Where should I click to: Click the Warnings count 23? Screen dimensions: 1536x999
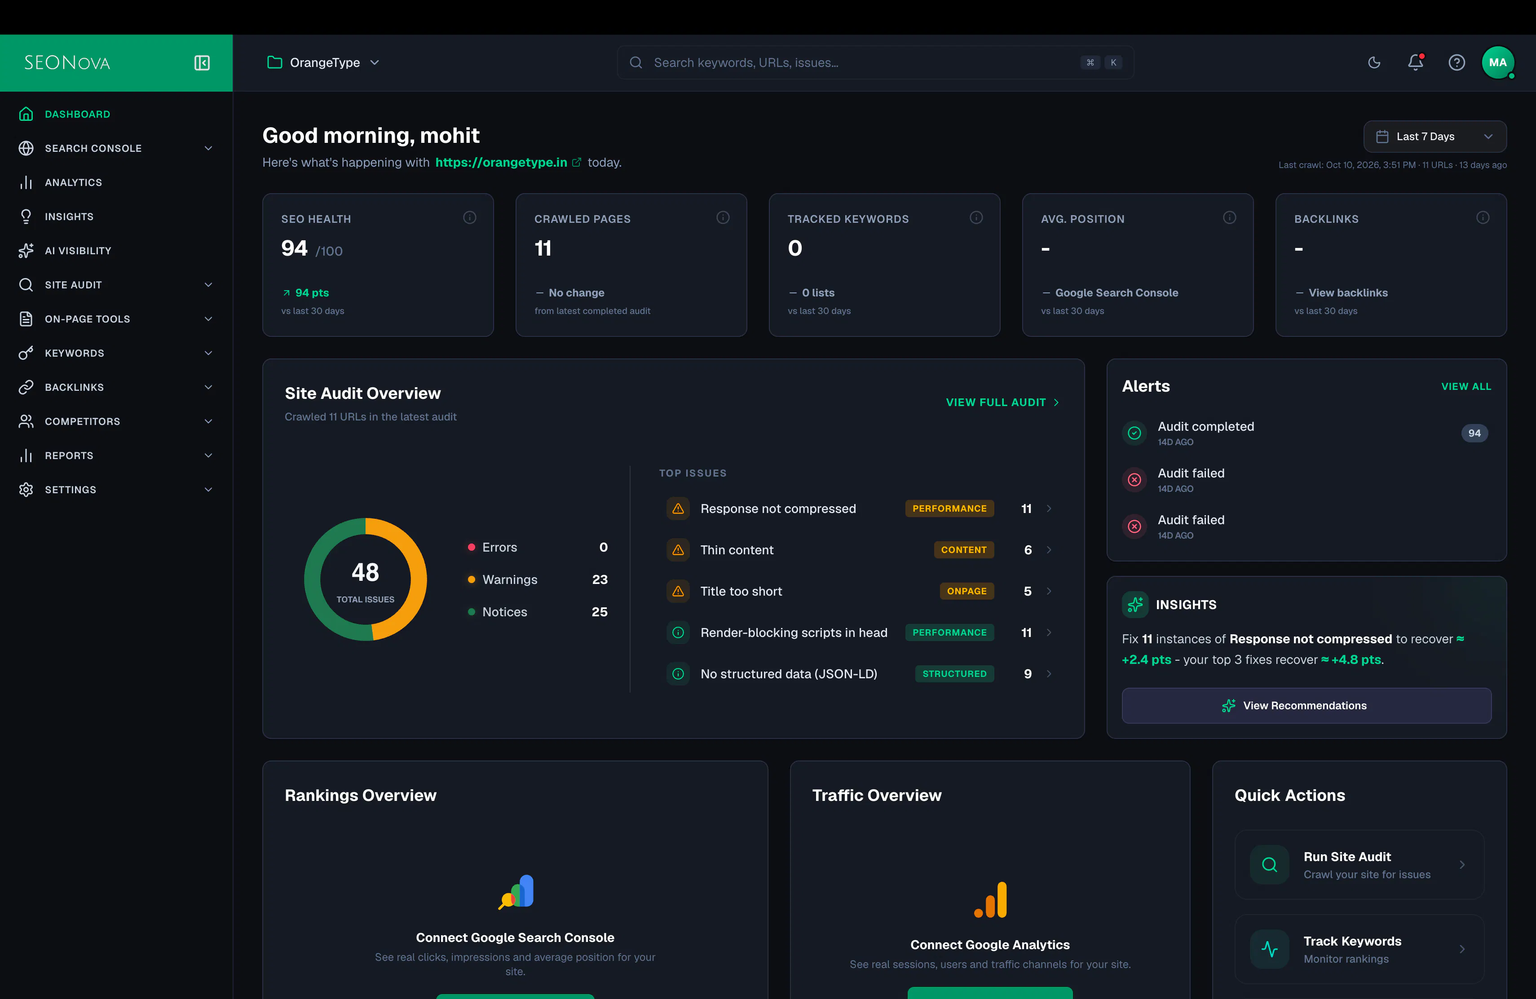(600, 579)
